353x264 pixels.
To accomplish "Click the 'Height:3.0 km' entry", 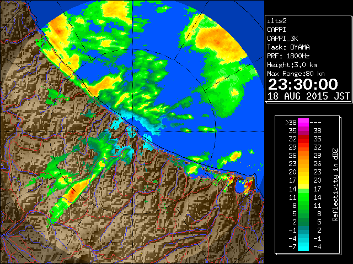I will (x=292, y=65).
